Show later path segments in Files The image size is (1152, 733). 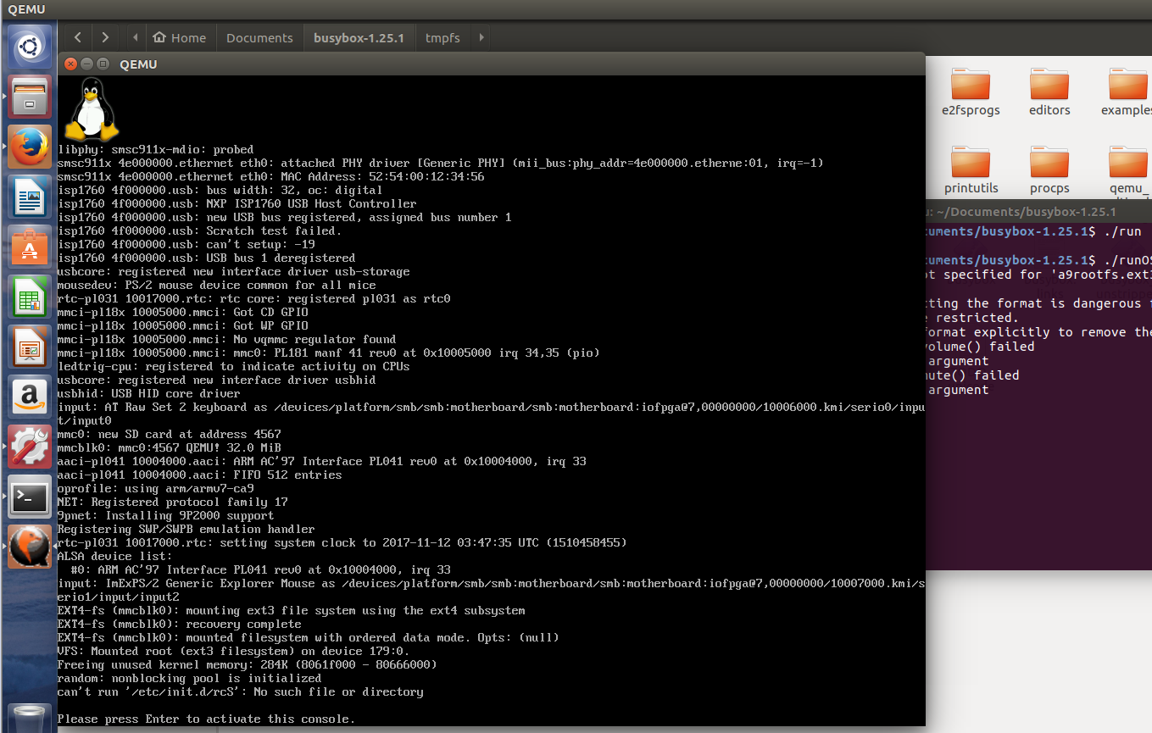(x=481, y=37)
